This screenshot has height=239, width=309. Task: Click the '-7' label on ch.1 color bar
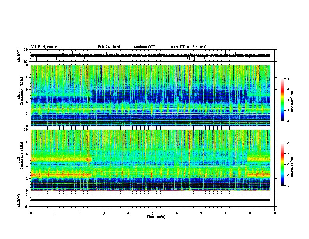(x=288, y=121)
